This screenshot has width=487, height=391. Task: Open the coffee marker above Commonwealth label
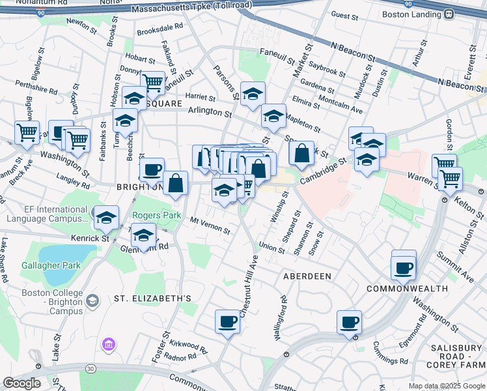point(404,267)
